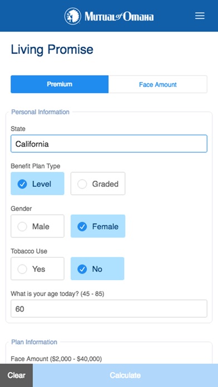Select the Graded benefit plan option
Screen dimensions: 218x387
tap(98, 183)
